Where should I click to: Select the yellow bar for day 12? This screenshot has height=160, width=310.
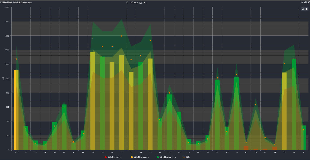click(x=121, y=103)
